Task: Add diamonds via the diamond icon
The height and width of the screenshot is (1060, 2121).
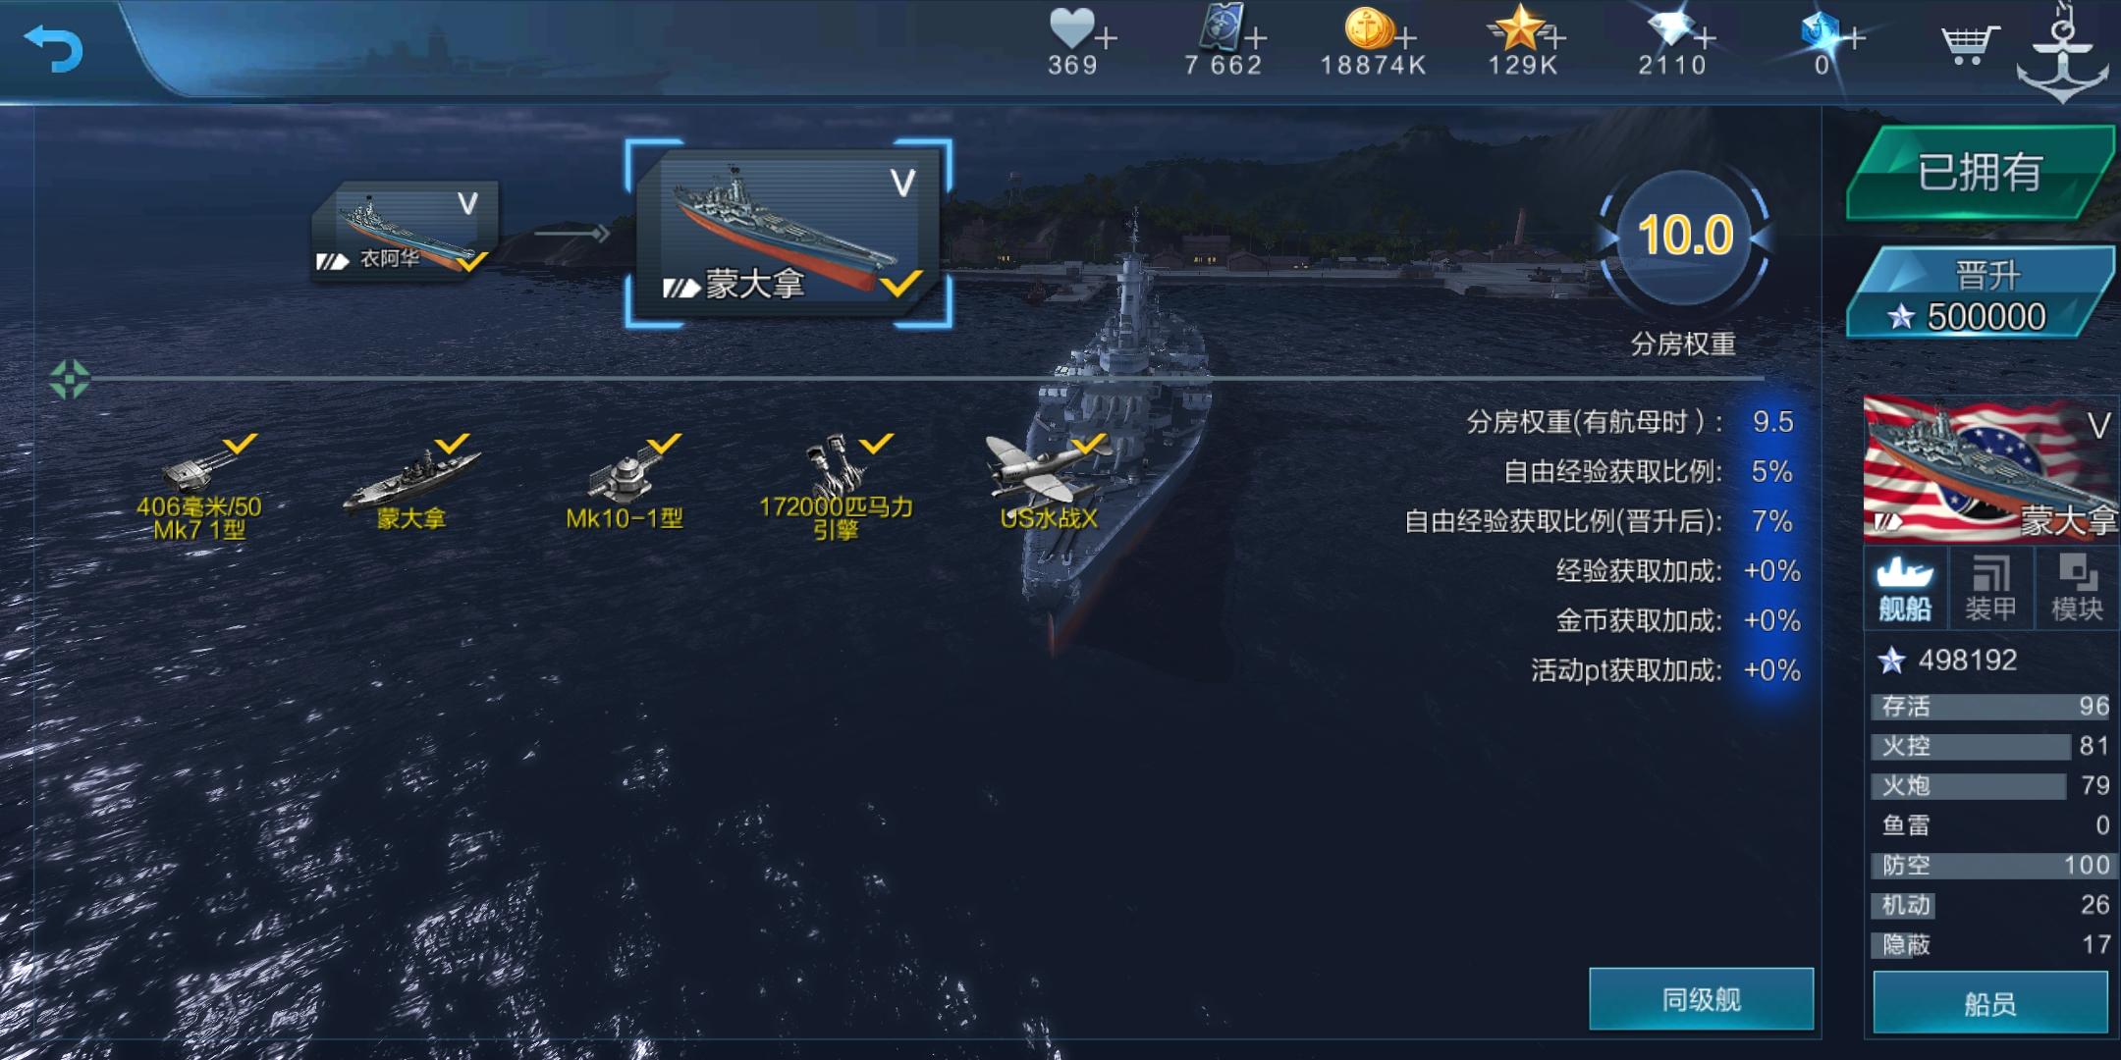Action: pyautogui.click(x=1671, y=27)
